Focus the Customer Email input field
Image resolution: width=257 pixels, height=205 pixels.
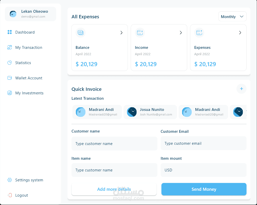click(204, 143)
